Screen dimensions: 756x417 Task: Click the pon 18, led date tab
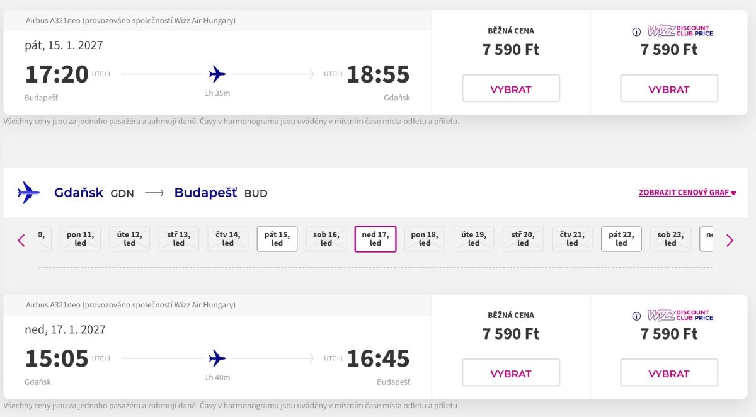pos(425,239)
